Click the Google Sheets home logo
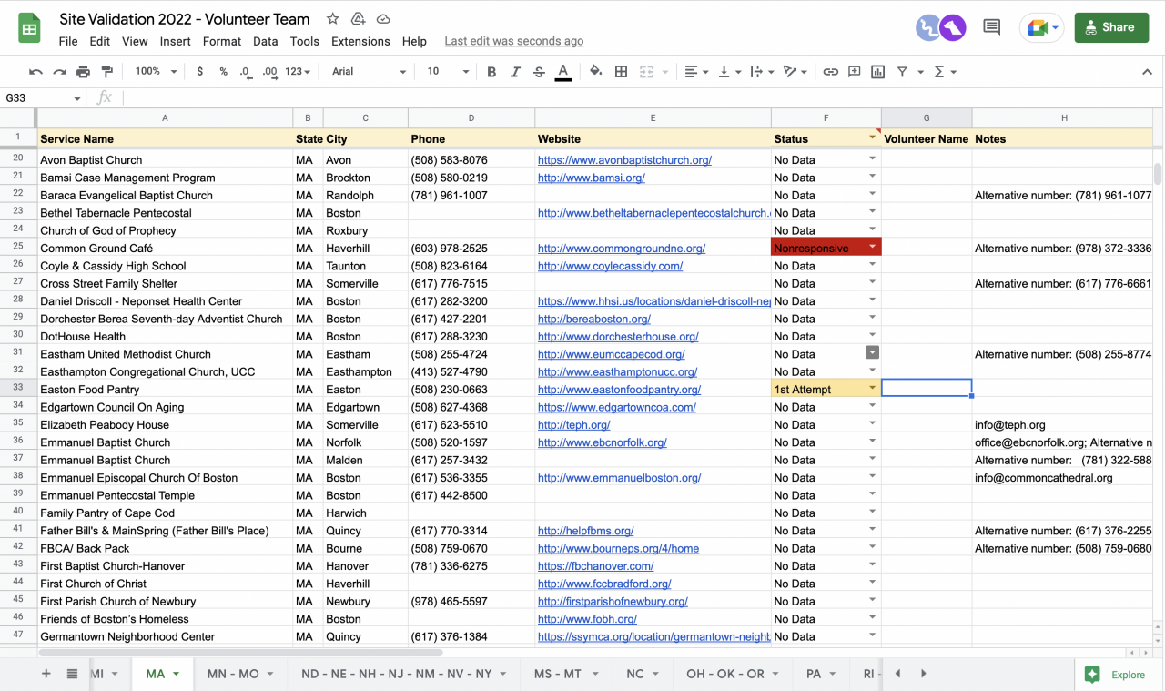The width and height of the screenshot is (1165, 691). 30,28
